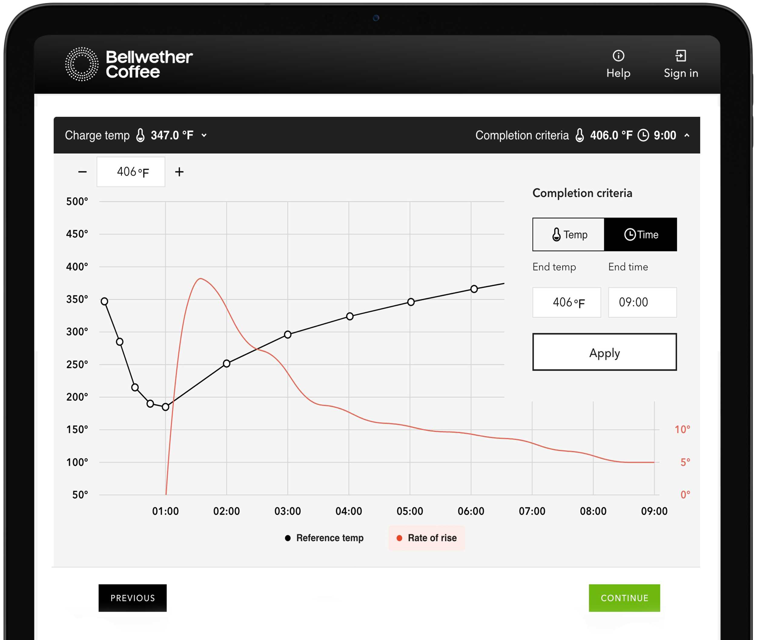Select the Time clock icon
Viewport: 757px width, 640px height.
pyautogui.click(x=630, y=234)
